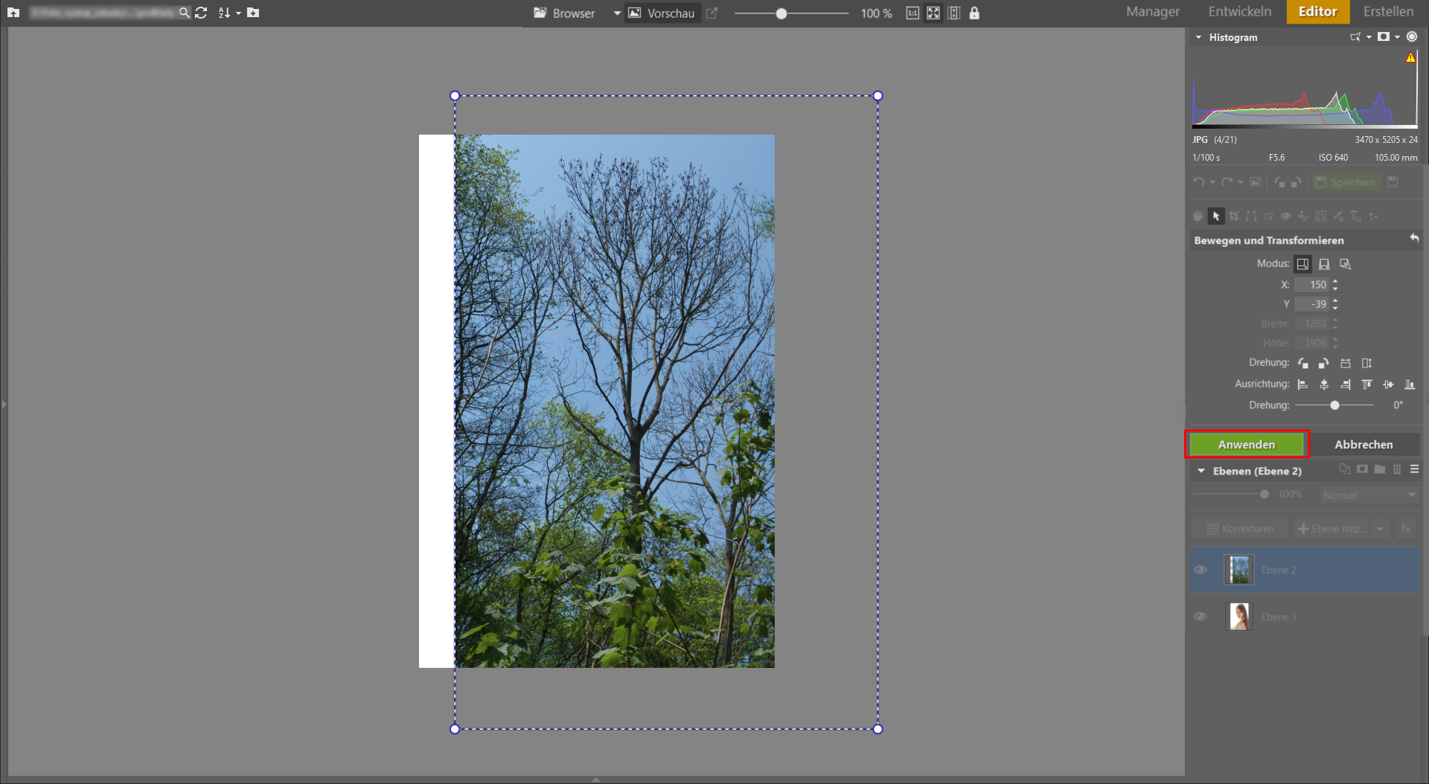Open the Browser view dropdown arrow
1429x784 pixels.
coord(617,13)
